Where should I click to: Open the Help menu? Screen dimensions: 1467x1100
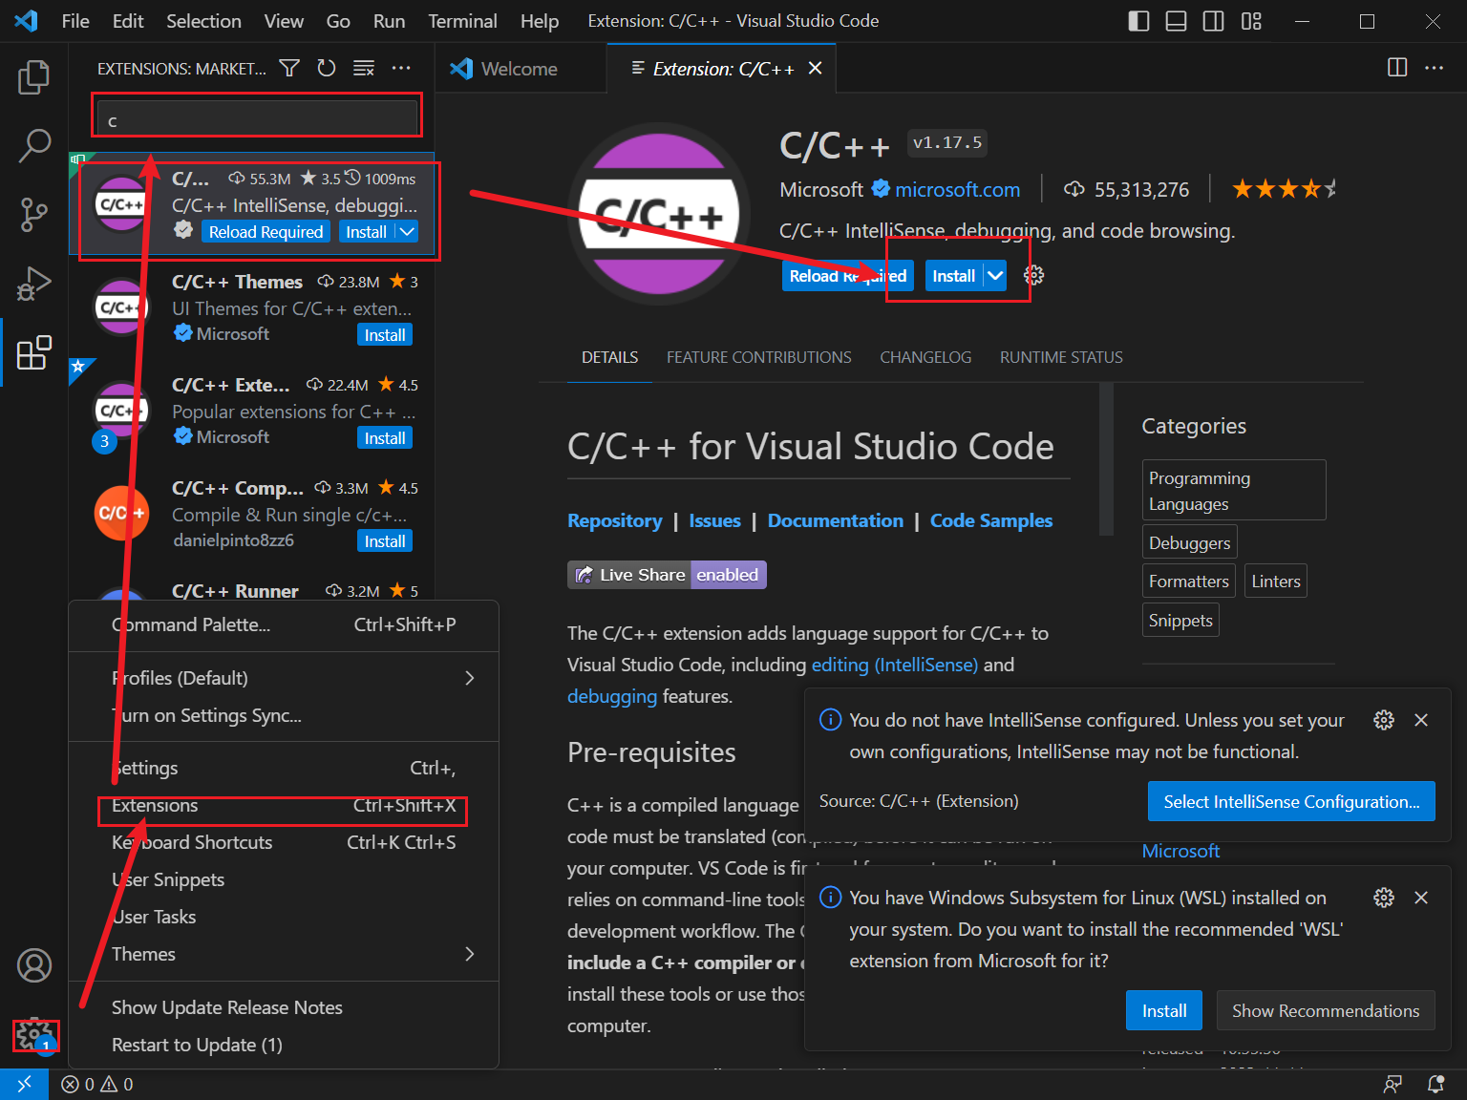(x=540, y=21)
